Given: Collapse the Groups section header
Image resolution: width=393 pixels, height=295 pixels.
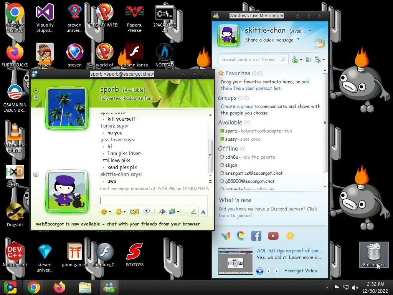Looking at the screenshot, I should (227, 98).
